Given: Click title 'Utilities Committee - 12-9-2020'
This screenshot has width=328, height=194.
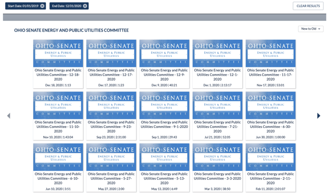Looking at the screenshot, I should point(165,77).
